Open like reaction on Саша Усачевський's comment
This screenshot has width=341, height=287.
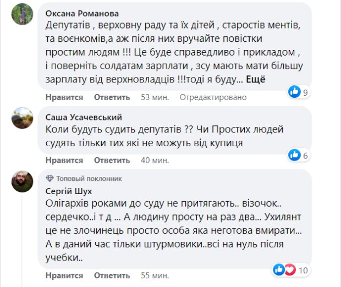(x=295, y=154)
